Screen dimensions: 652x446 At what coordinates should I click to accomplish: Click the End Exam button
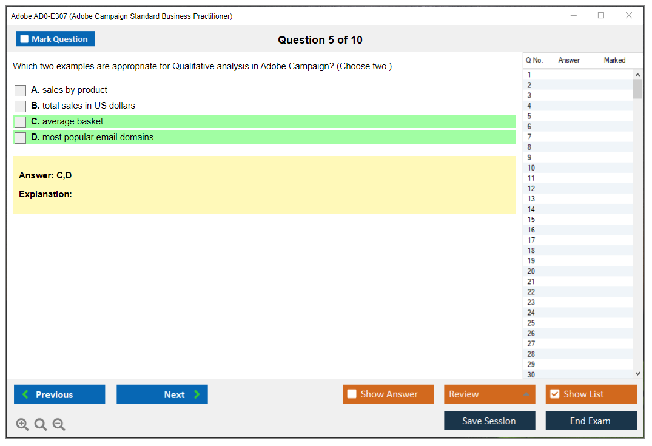(x=591, y=421)
